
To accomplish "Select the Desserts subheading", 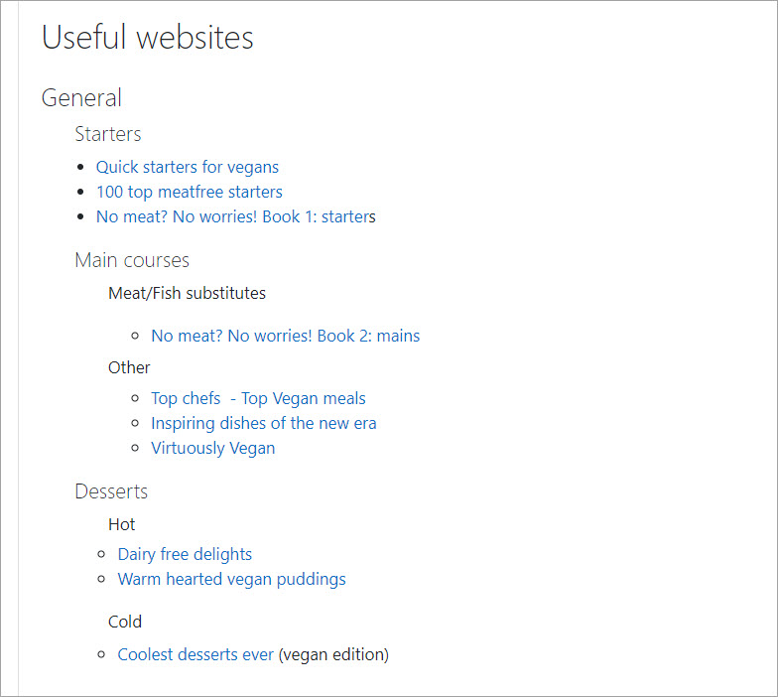I will tap(111, 491).
